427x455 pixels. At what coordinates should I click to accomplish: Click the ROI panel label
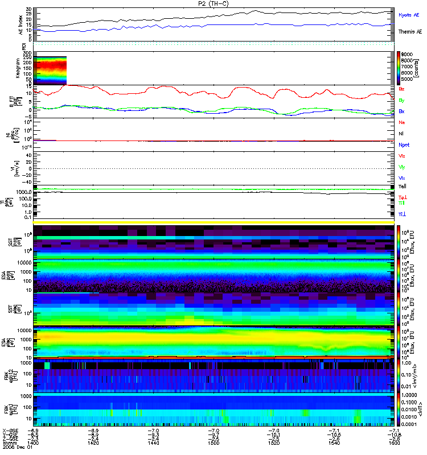click(x=24, y=46)
